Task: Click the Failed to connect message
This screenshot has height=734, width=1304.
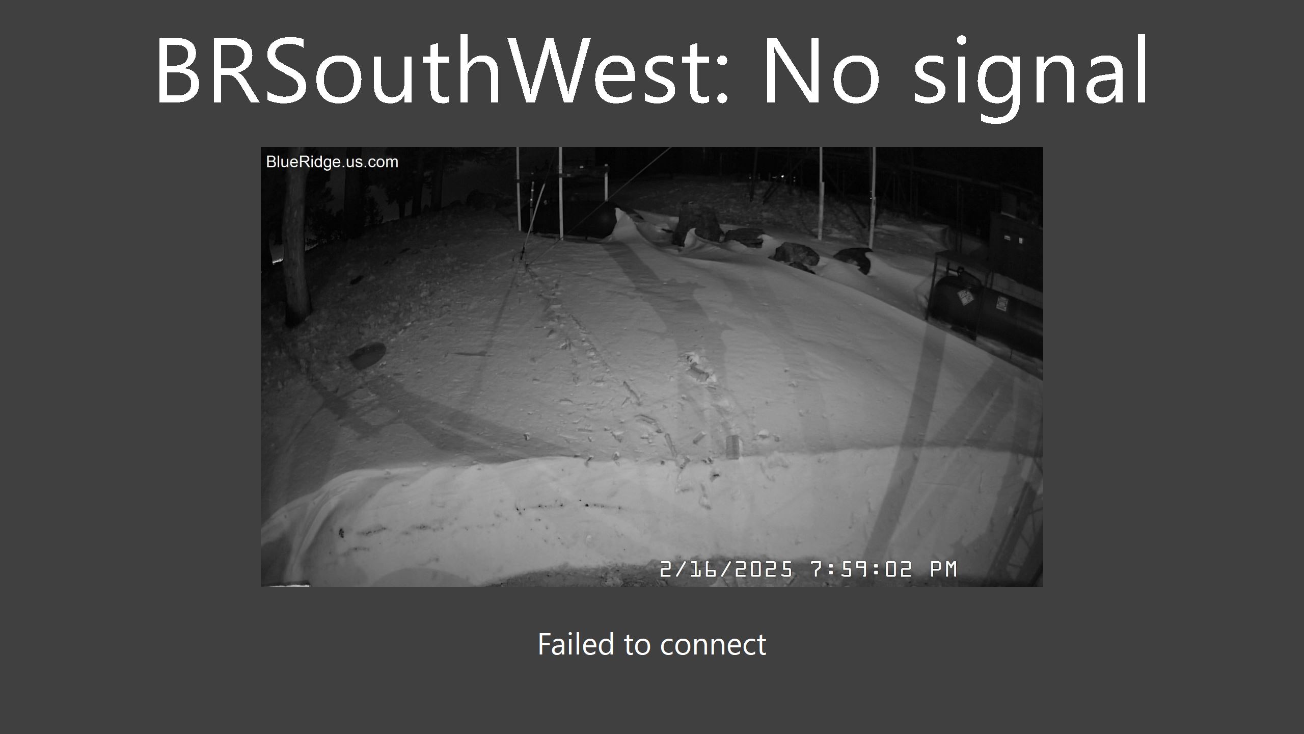Action: point(652,644)
